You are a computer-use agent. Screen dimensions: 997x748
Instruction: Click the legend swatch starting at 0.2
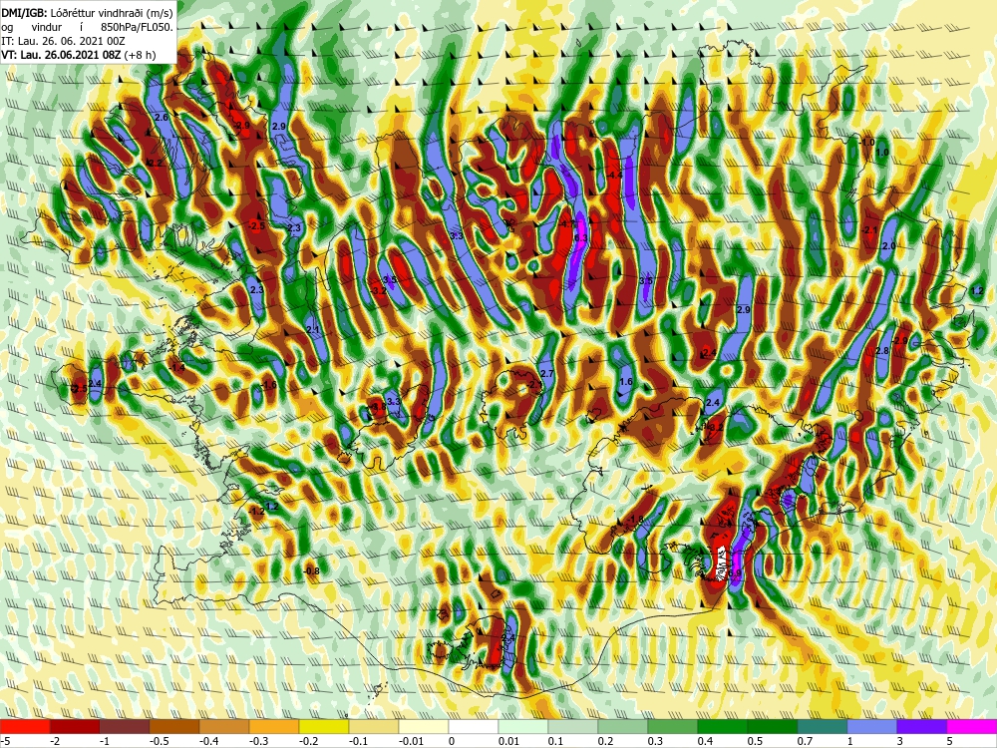pyautogui.click(x=623, y=726)
